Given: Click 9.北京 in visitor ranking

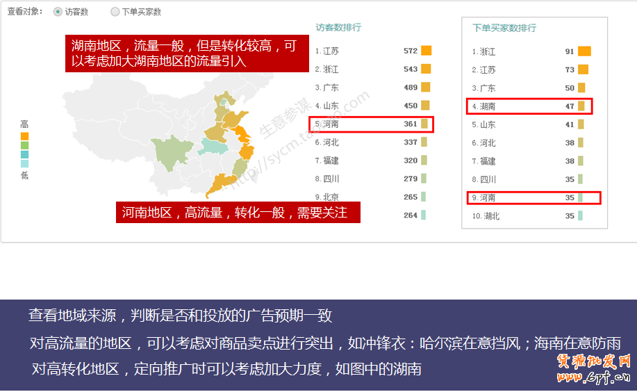Looking at the screenshot, I should pos(326,197).
